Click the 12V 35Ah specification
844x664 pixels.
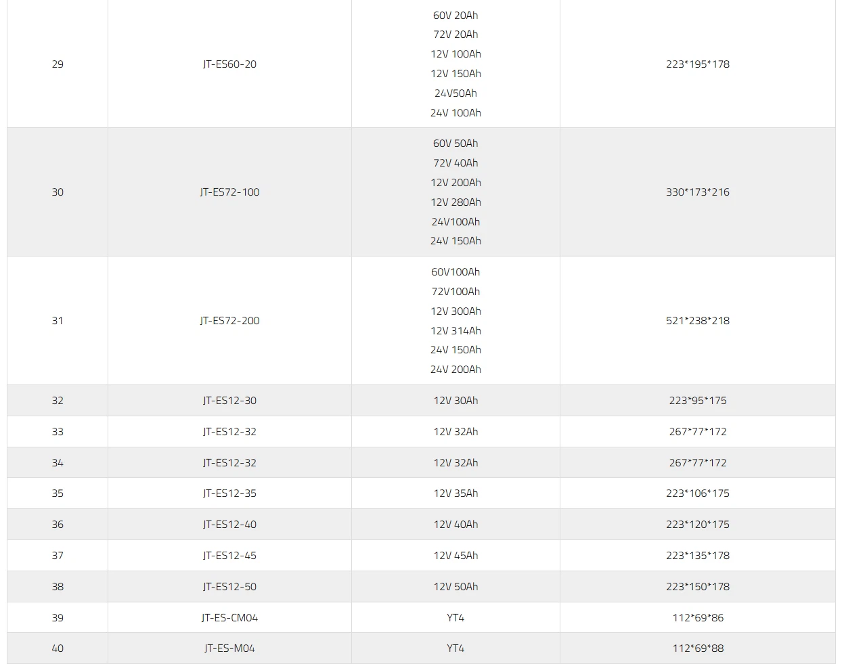(456, 493)
